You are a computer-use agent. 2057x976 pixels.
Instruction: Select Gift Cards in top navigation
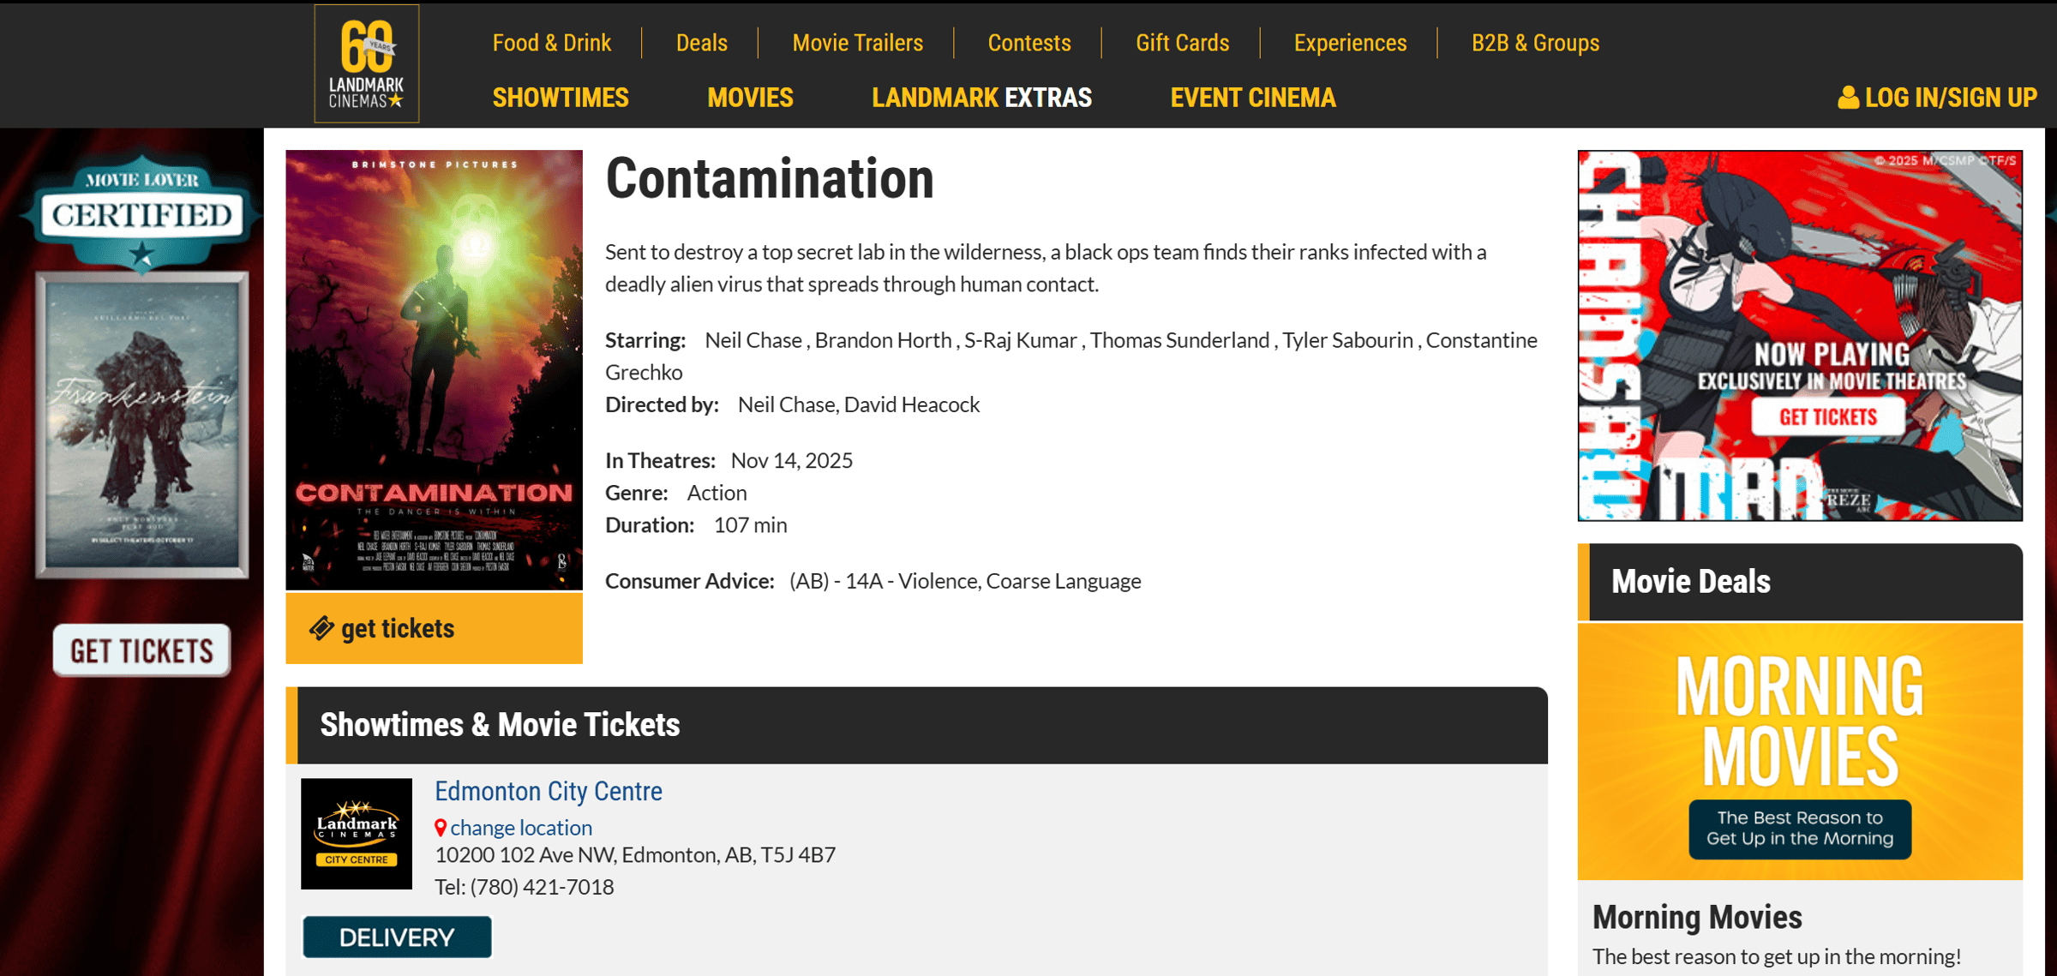click(1182, 43)
